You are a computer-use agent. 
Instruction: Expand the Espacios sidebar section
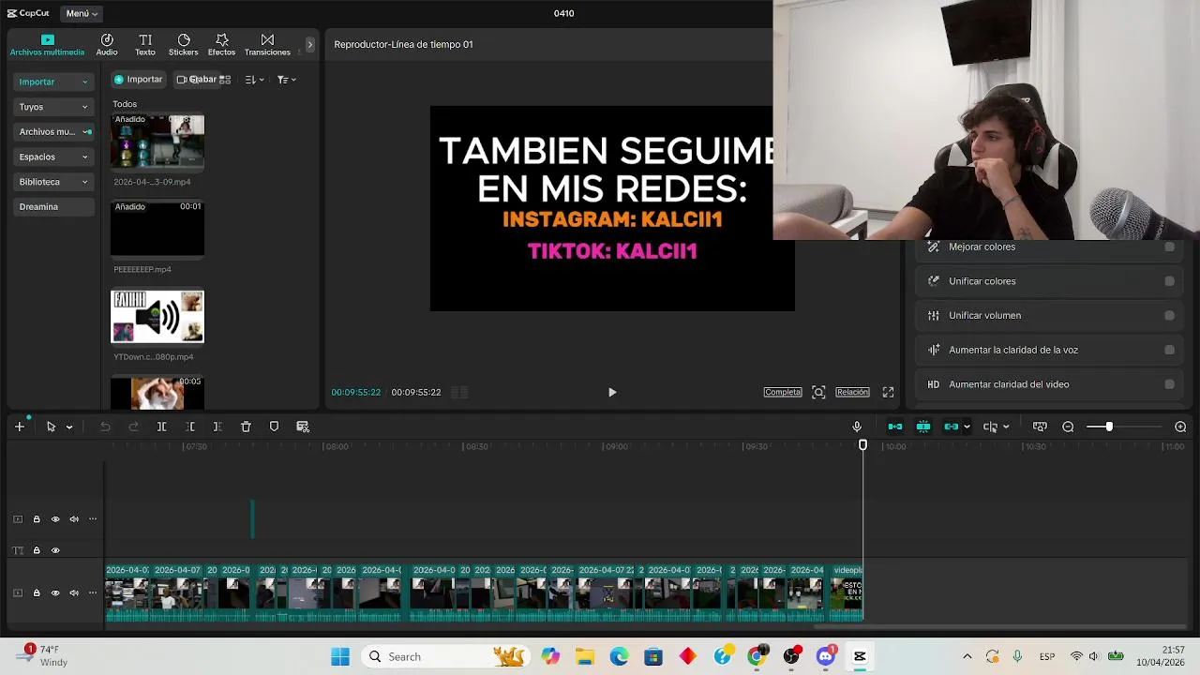click(53, 157)
